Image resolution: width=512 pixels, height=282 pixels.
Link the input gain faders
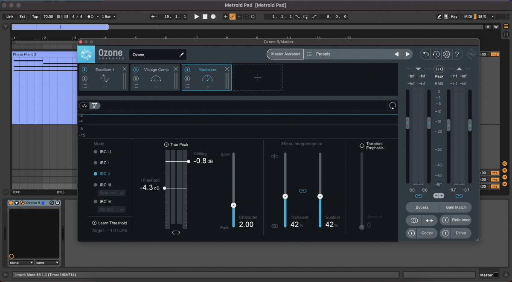(418, 196)
